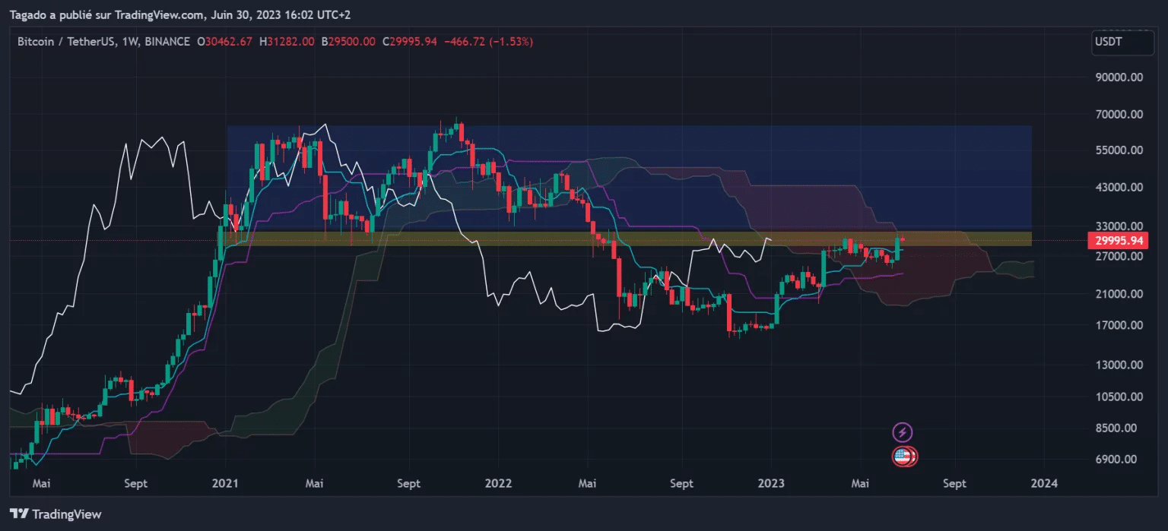Click the US flag economic event icon
Viewport: 1168px width, 531px height.
[903, 457]
